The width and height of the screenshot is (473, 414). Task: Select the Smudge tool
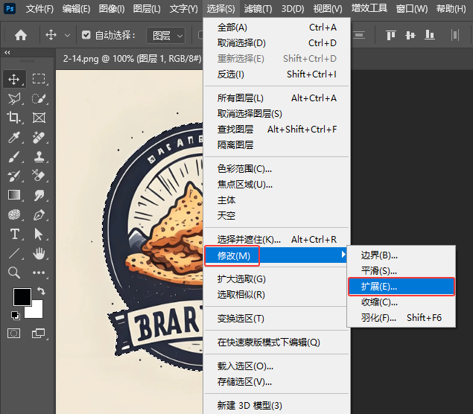[39, 195]
